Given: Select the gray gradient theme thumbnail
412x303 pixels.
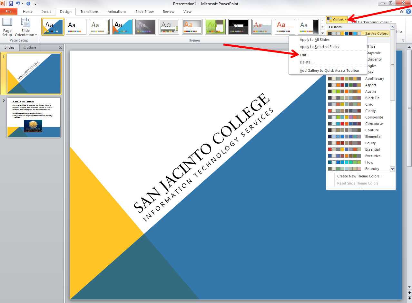Looking at the screenshot, I should tap(146, 27).
